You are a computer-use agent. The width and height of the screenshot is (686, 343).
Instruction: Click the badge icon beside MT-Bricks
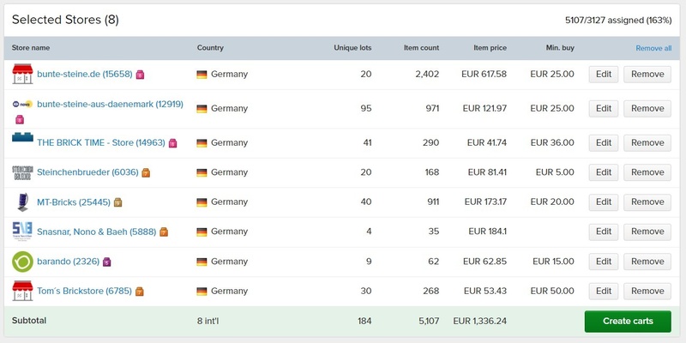(118, 202)
